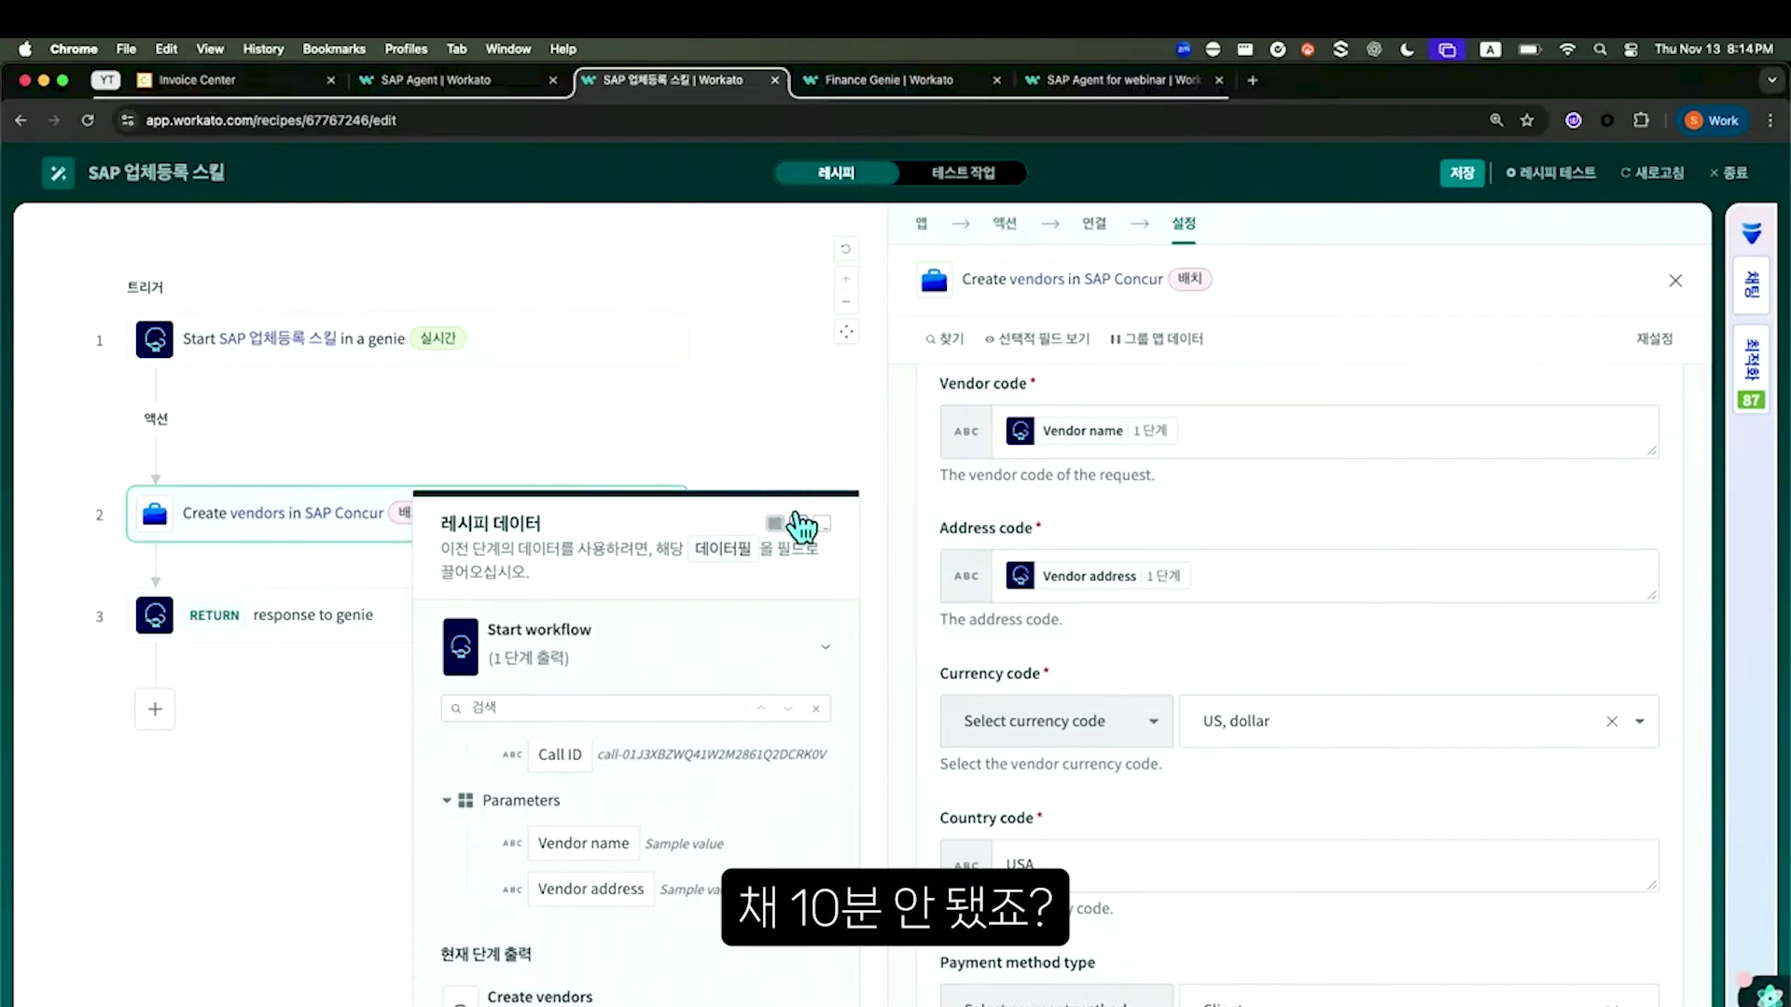
Task: Click the Wi-Fi status icon in menu bar
Action: pyautogui.click(x=1567, y=49)
